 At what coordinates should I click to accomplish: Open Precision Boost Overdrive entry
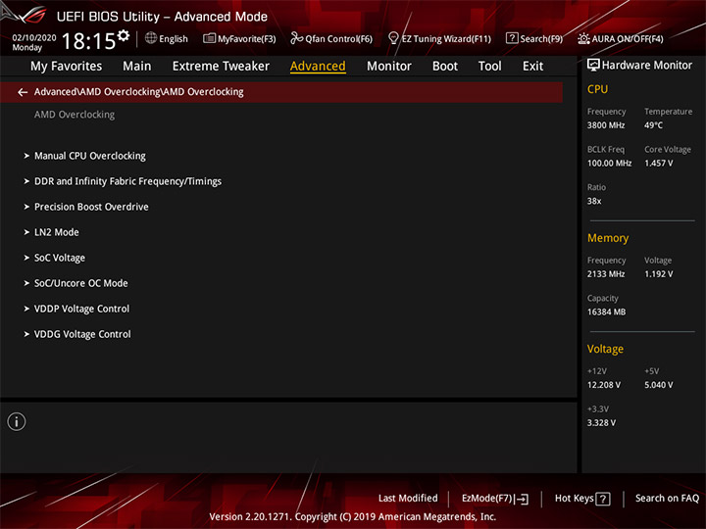pos(91,207)
